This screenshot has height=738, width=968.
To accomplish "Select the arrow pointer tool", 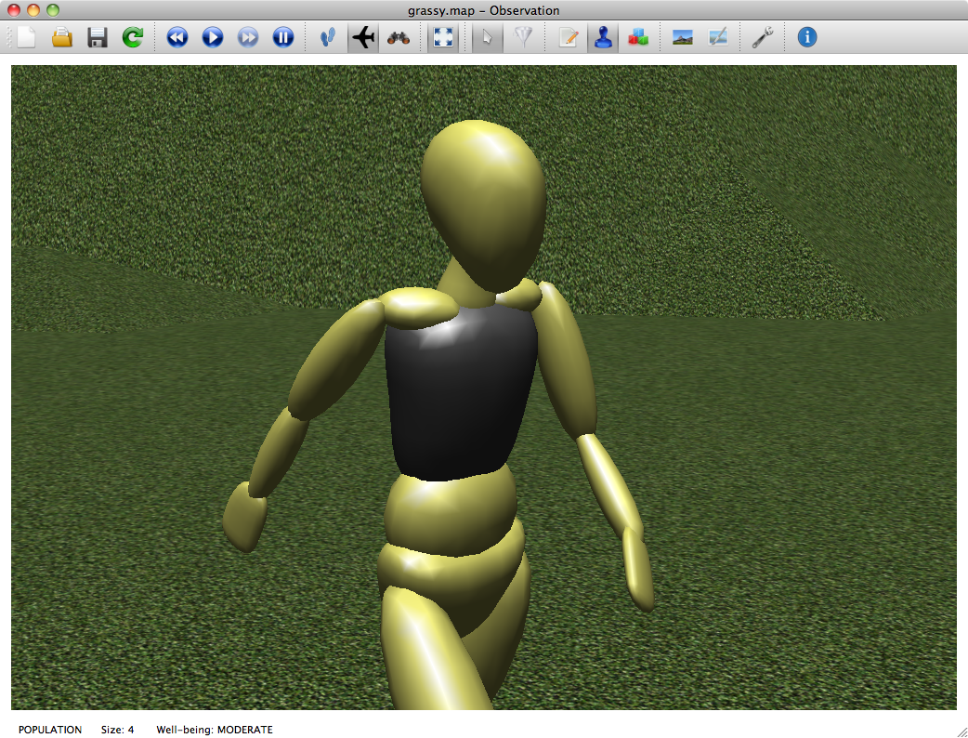I will (x=487, y=37).
